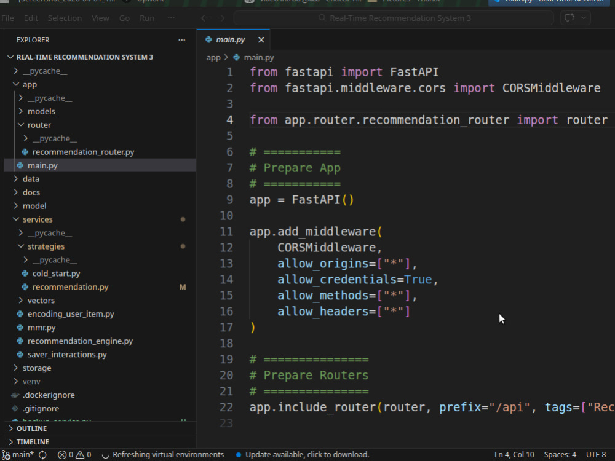Collapse the app folder

(16, 84)
